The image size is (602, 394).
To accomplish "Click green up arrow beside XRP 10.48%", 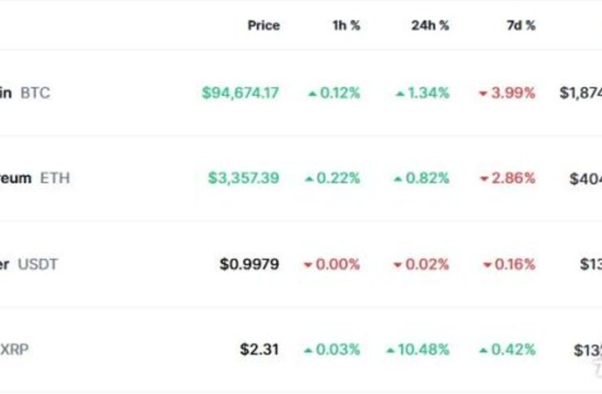I will click(x=391, y=350).
